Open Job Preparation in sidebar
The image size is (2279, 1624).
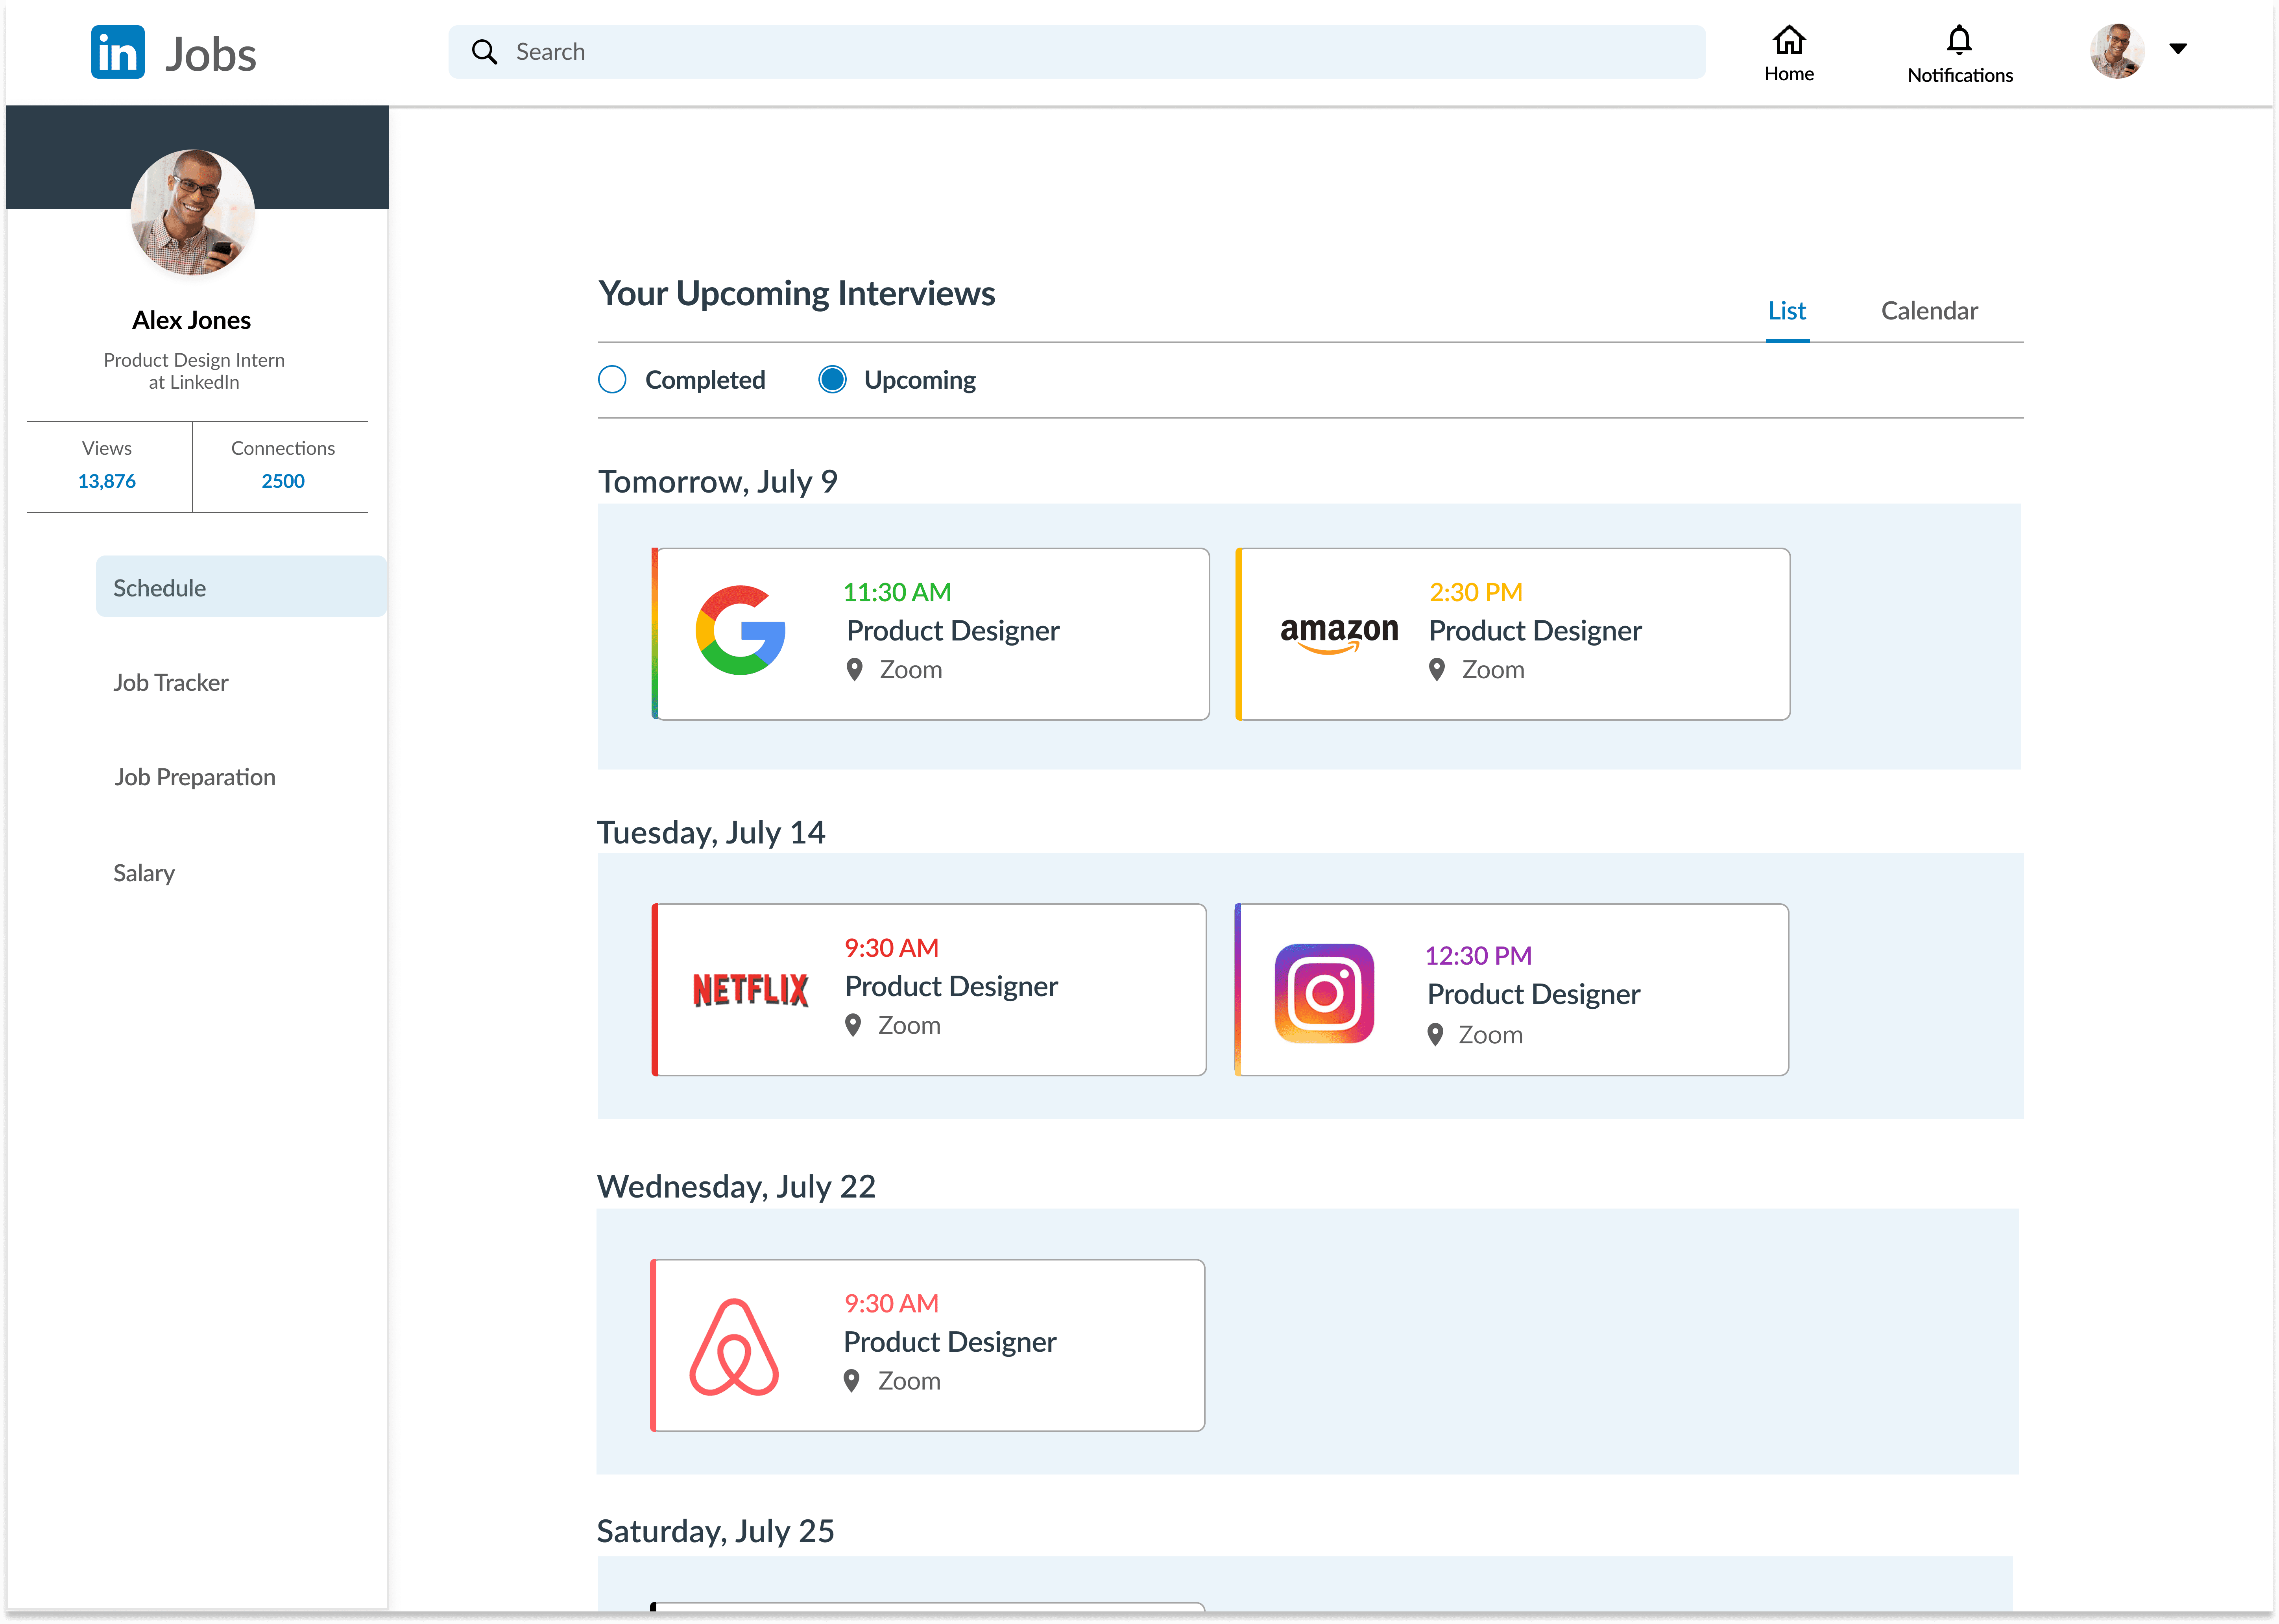195,777
